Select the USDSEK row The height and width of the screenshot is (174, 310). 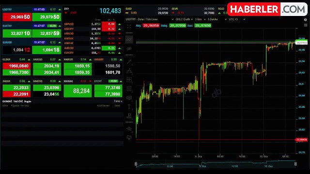pos(93,39)
